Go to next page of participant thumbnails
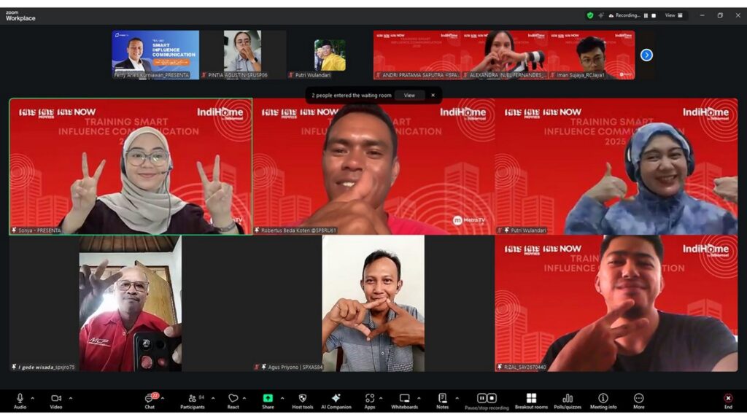 pos(646,55)
